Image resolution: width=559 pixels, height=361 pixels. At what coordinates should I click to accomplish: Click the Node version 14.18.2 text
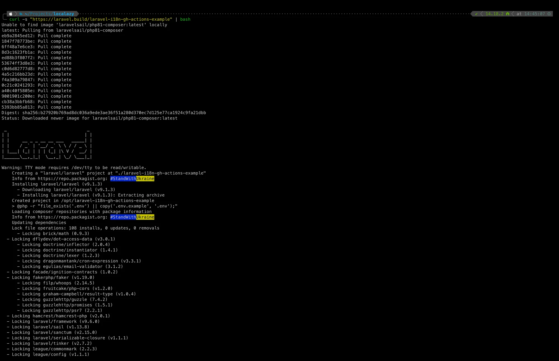494,14
